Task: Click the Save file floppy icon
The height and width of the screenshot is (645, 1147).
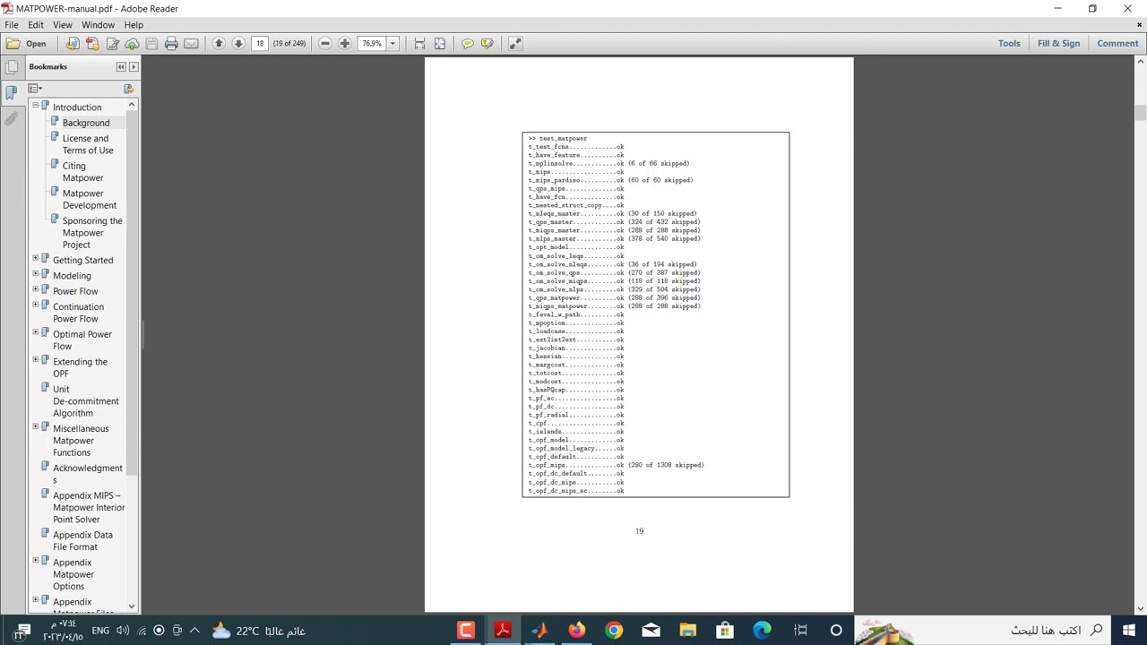Action: pos(151,43)
